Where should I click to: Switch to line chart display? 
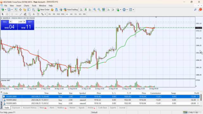[x=90, y=9]
